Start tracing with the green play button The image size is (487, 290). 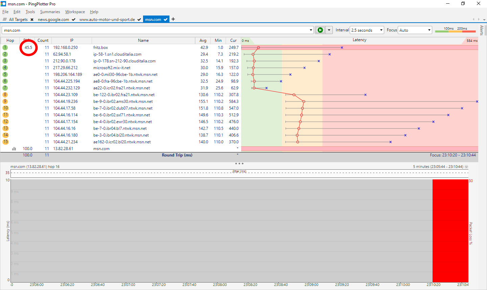point(320,30)
